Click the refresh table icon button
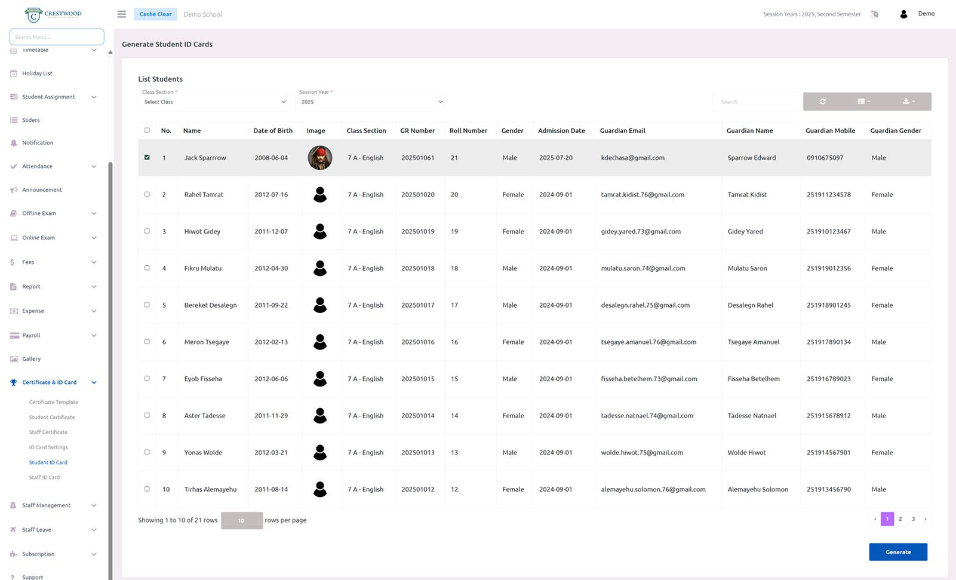 tap(822, 102)
